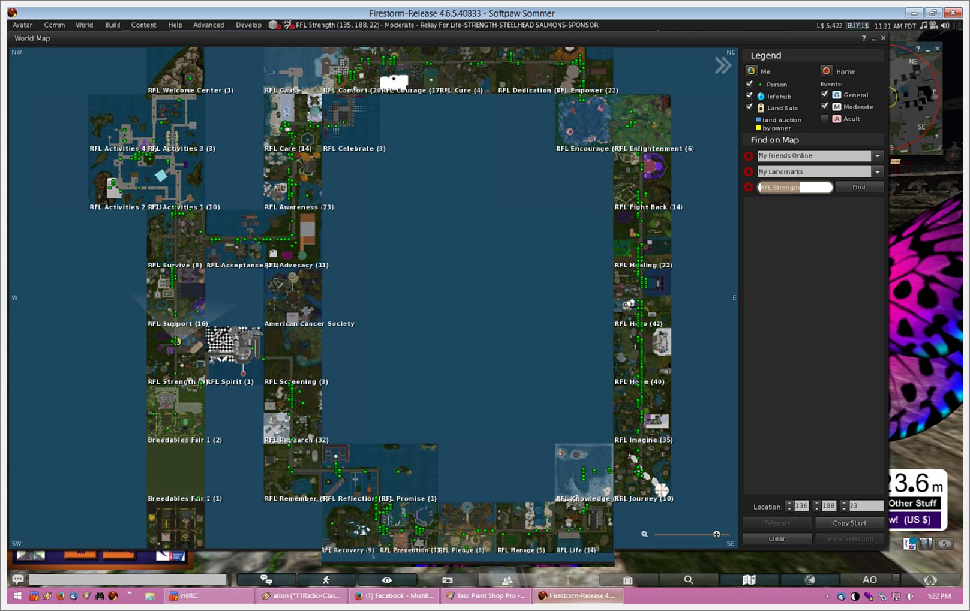The height and width of the screenshot is (611, 970).
Task: Open the Inventory suitcase toolbar button
Action: [x=628, y=580]
